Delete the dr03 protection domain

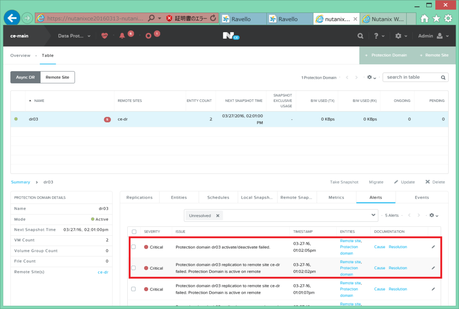(x=435, y=182)
